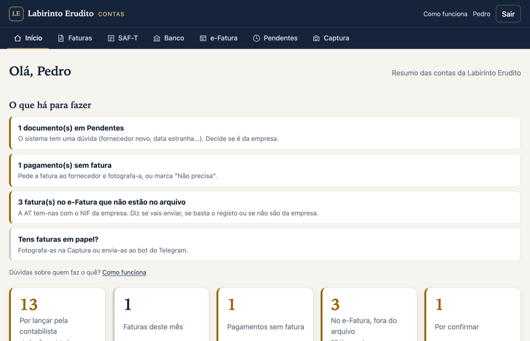Click the 'Pagamentos sem fatura' tile

pos(265,315)
